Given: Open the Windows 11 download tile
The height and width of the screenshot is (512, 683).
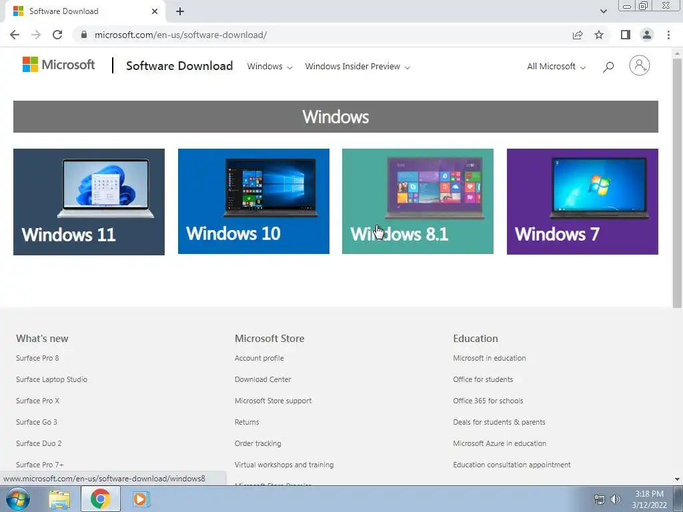Looking at the screenshot, I should 89,202.
